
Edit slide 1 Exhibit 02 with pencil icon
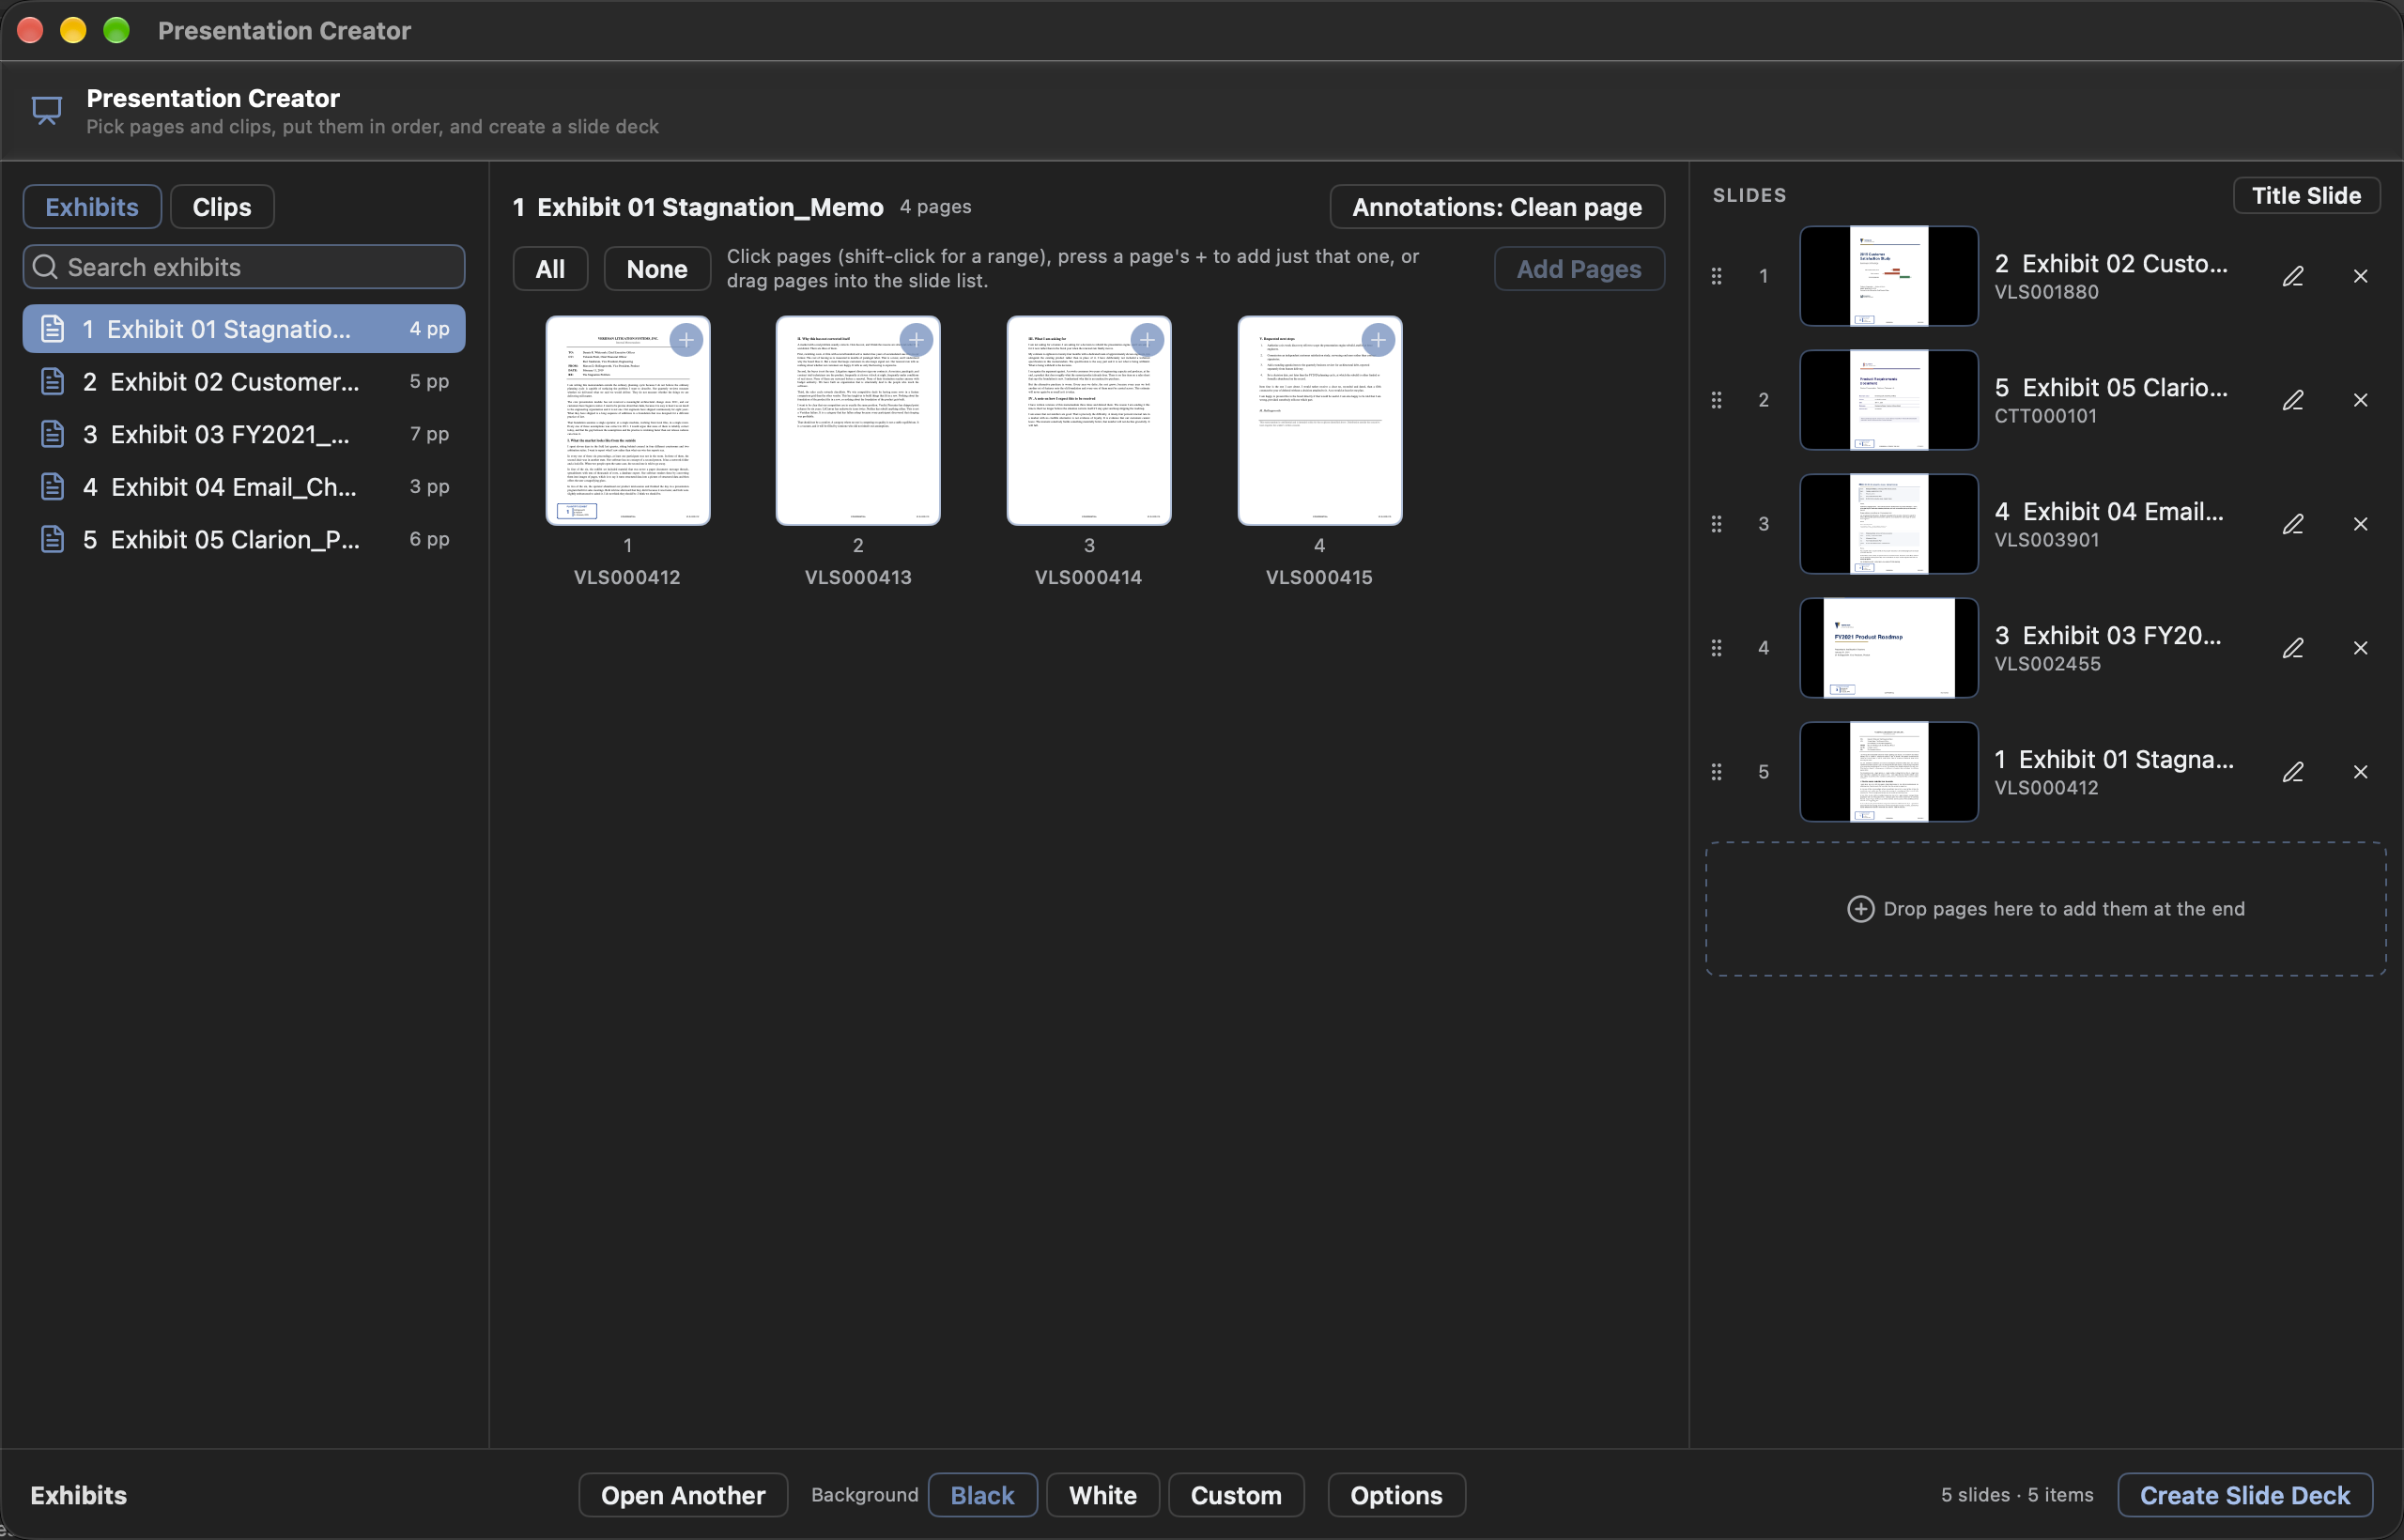tap(2293, 276)
